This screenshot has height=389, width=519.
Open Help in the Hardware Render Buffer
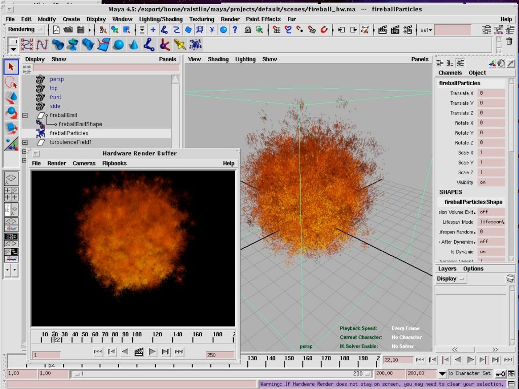pyautogui.click(x=228, y=163)
